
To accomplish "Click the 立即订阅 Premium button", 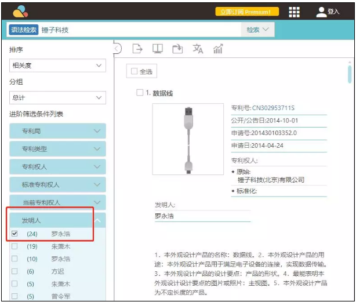I will coord(247,12).
